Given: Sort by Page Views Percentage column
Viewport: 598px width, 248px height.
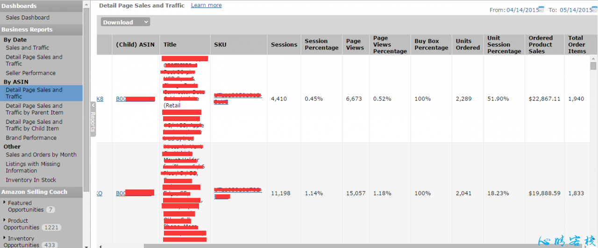Looking at the screenshot, I should point(390,44).
